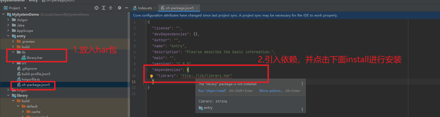Expand the .preview folder

13,41
